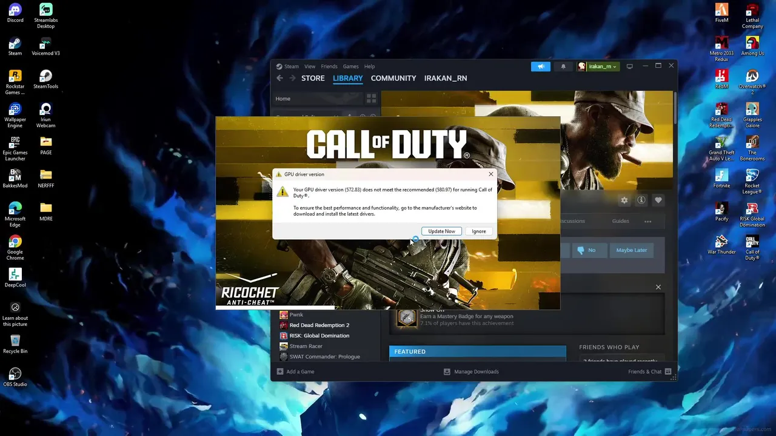Select Fortnite desktop icon
The image size is (776, 436).
[721, 179]
